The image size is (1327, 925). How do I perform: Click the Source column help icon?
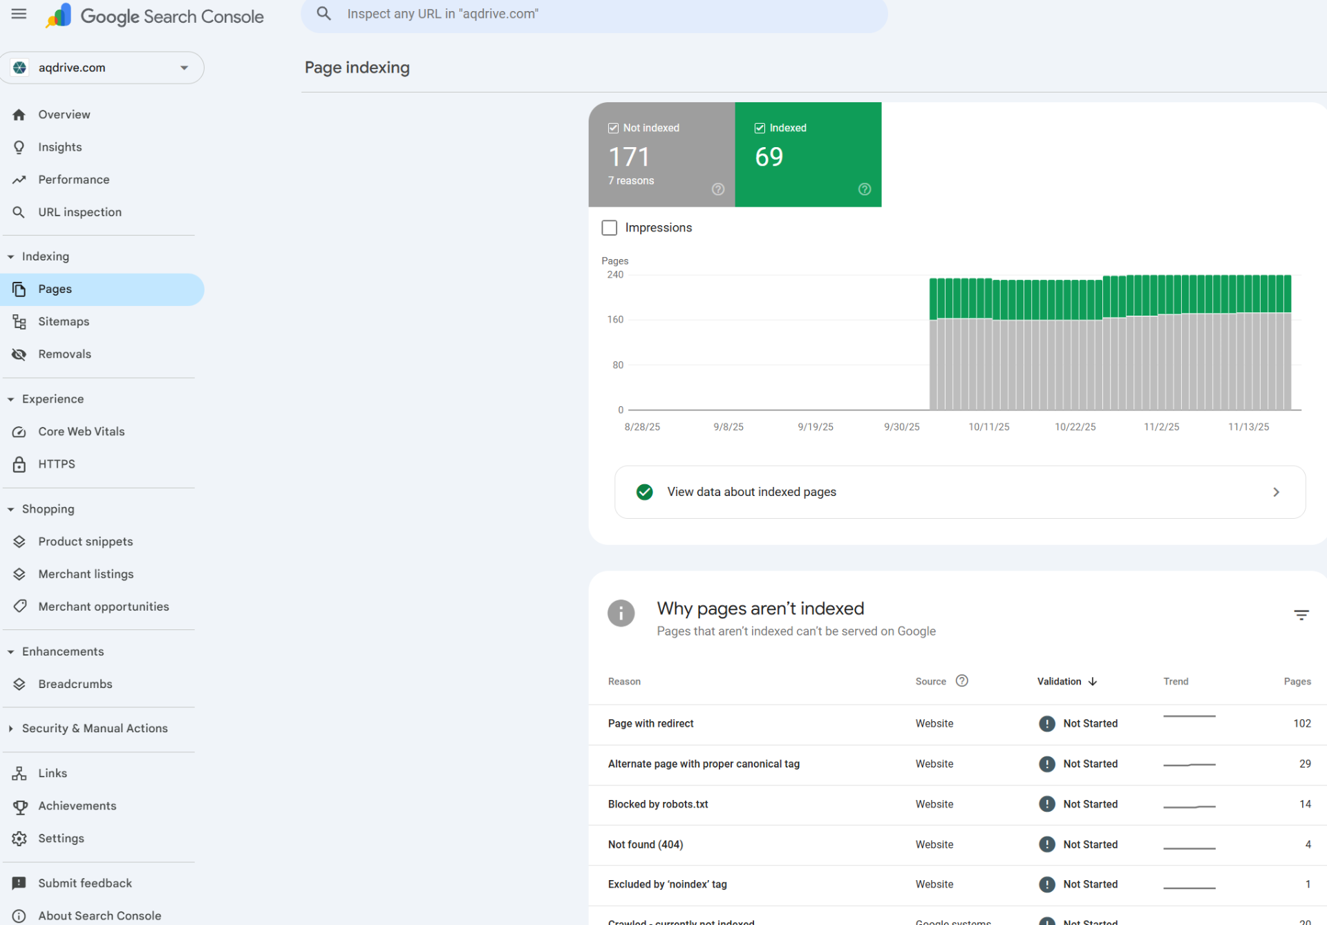tap(961, 681)
